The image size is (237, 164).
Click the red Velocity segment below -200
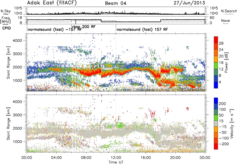pos(216,147)
